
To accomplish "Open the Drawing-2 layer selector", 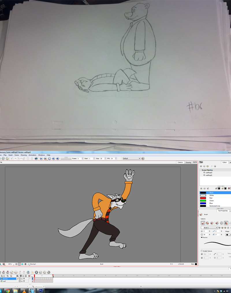I will pyautogui.click(x=32, y=264).
